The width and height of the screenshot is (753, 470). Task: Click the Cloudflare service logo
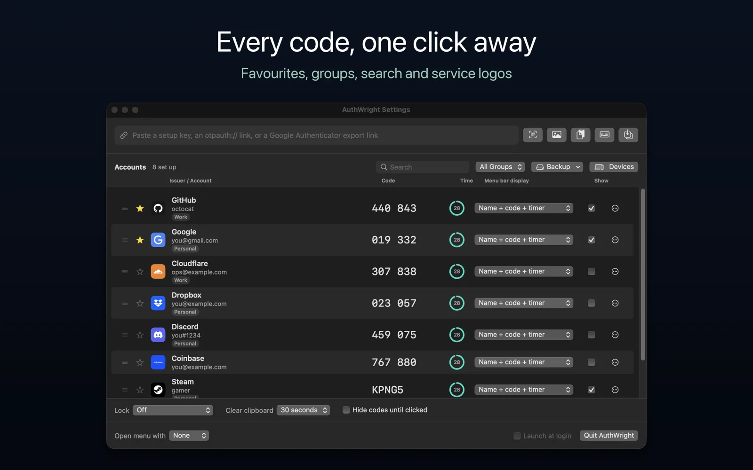coord(158,272)
